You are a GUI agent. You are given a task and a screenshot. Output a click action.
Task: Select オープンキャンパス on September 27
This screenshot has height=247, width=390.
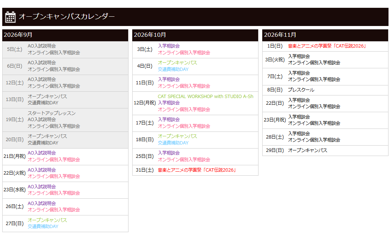click(47, 220)
